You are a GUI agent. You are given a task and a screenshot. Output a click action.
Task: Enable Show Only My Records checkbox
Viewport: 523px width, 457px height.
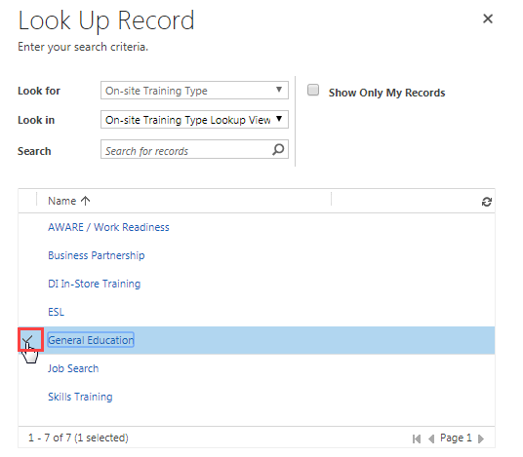pos(313,90)
